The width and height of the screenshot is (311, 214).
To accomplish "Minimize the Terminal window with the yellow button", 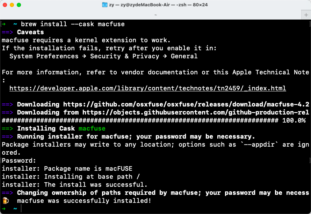I will [12, 5].
